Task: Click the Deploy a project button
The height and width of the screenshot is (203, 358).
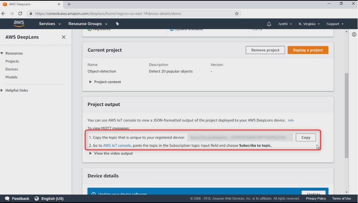Action: pos(308,50)
